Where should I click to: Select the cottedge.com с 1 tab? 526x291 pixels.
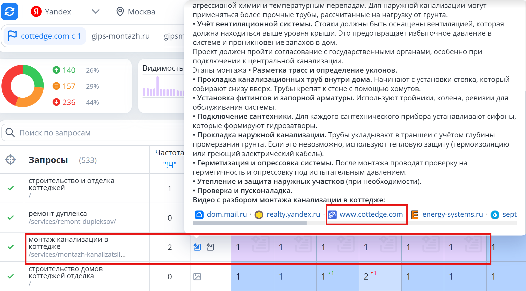coord(45,36)
